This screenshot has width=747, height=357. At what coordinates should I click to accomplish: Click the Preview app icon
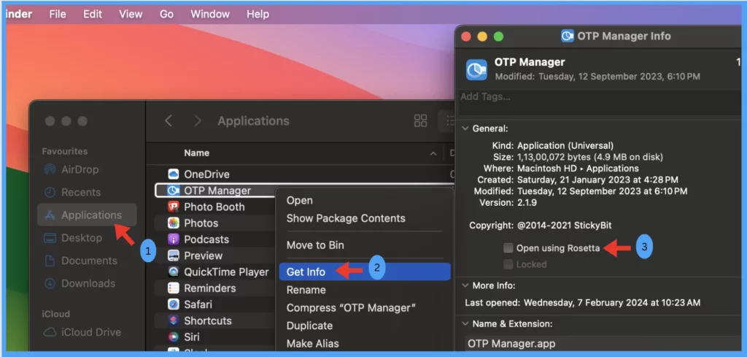pyautogui.click(x=174, y=256)
